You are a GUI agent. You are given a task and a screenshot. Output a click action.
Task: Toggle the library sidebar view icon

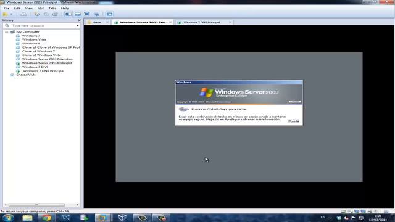[x=69, y=14]
